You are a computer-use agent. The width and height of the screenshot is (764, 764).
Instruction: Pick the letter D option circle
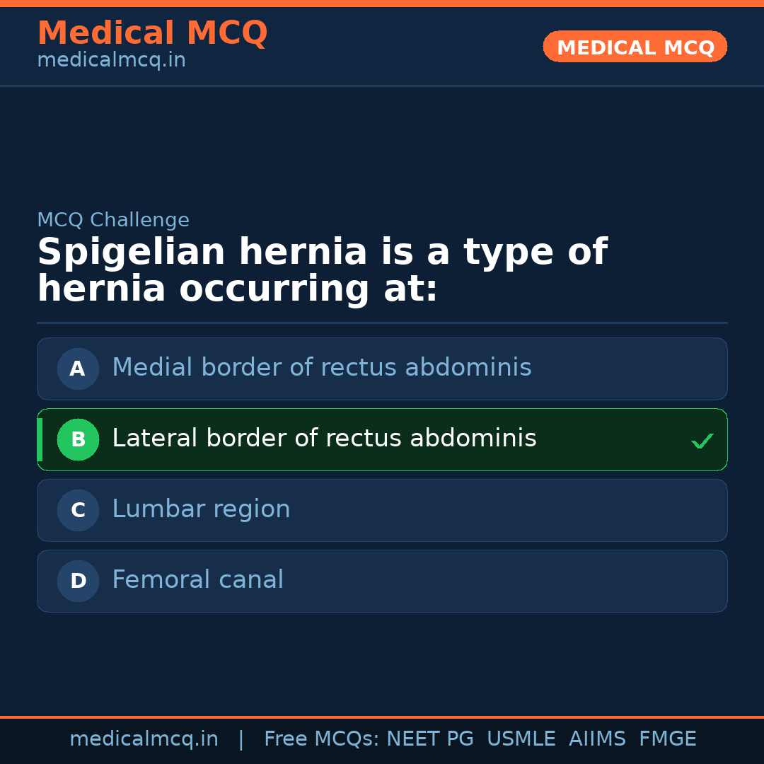(x=78, y=581)
